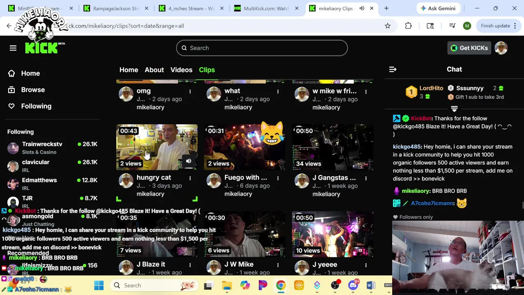Switch to the About channel tab
Image resolution: width=524 pixels, height=295 pixels.
[x=154, y=70]
